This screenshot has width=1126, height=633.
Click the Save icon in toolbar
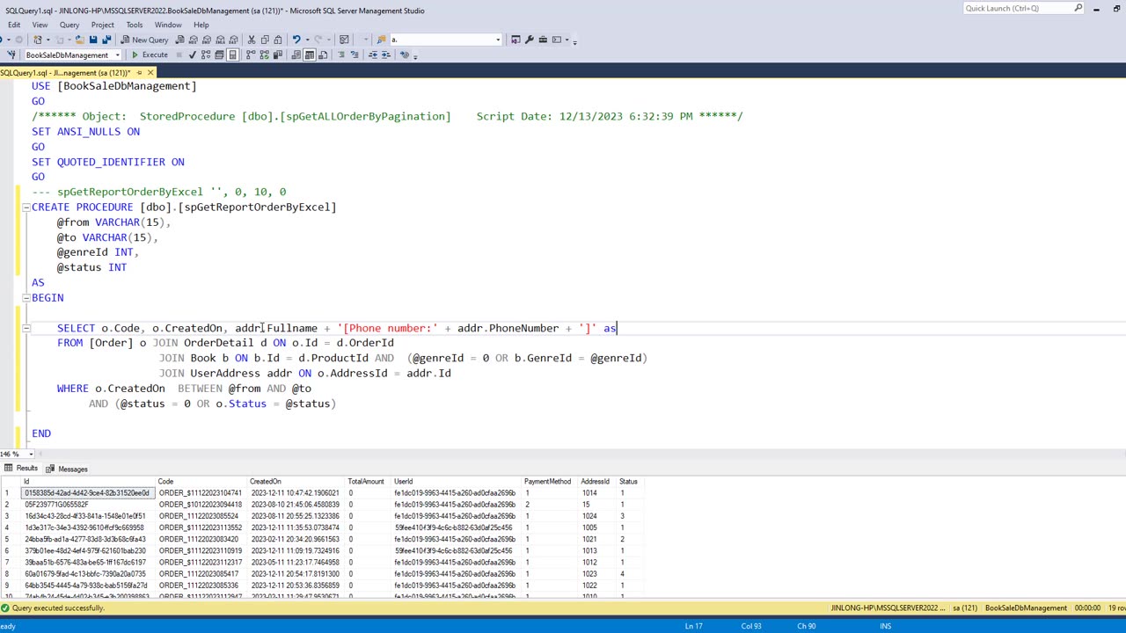(93, 40)
